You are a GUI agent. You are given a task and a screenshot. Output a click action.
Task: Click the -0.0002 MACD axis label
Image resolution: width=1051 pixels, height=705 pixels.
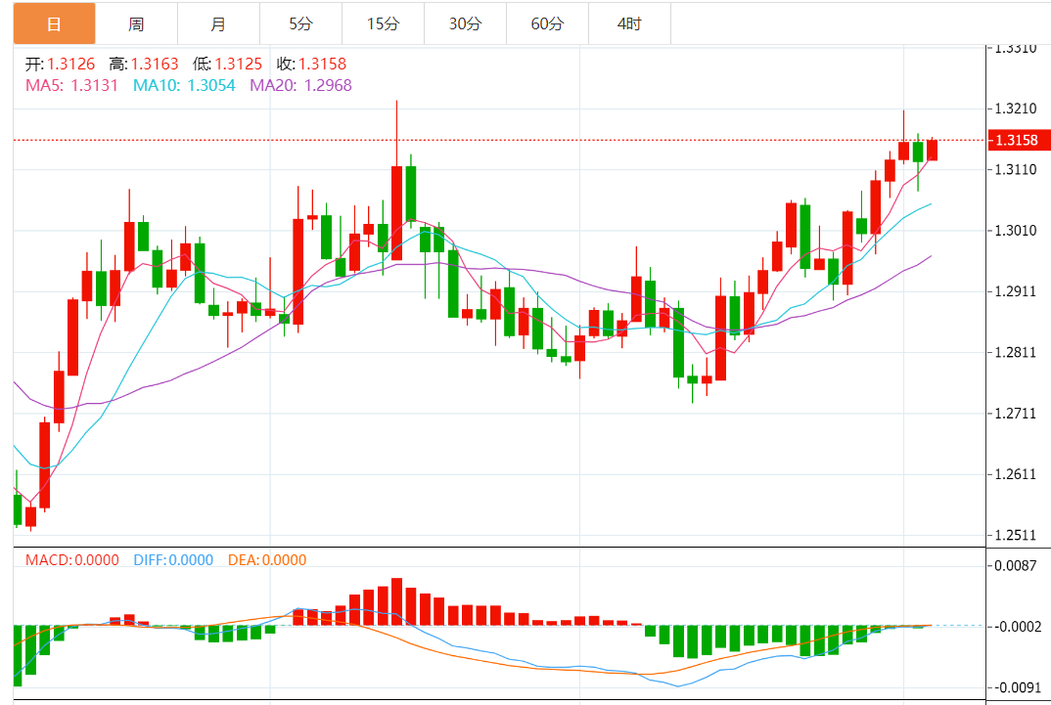click(x=1017, y=627)
